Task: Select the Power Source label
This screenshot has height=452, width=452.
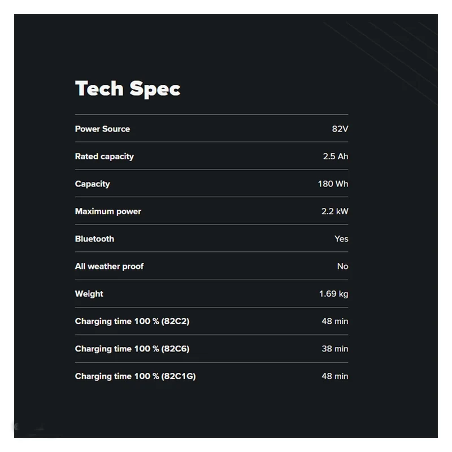Action: click(102, 129)
